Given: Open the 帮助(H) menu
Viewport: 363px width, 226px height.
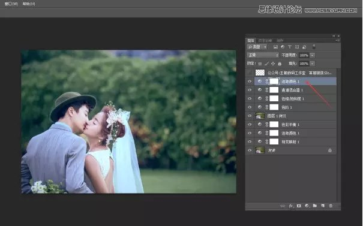Looking at the screenshot, I should [x=29, y=4].
